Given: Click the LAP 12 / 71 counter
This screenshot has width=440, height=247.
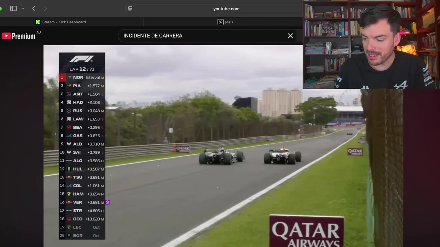Looking at the screenshot, I should 82,69.
